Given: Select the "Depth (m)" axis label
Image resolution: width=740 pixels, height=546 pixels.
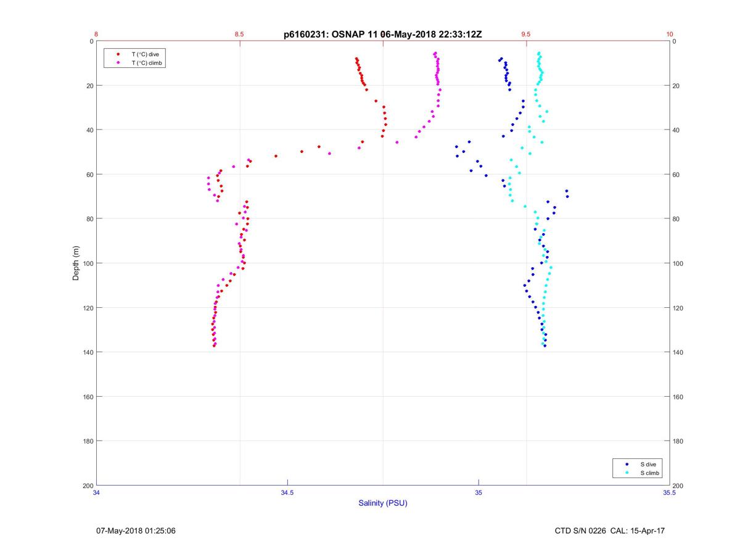Looking at the screenshot, I should click(x=76, y=263).
